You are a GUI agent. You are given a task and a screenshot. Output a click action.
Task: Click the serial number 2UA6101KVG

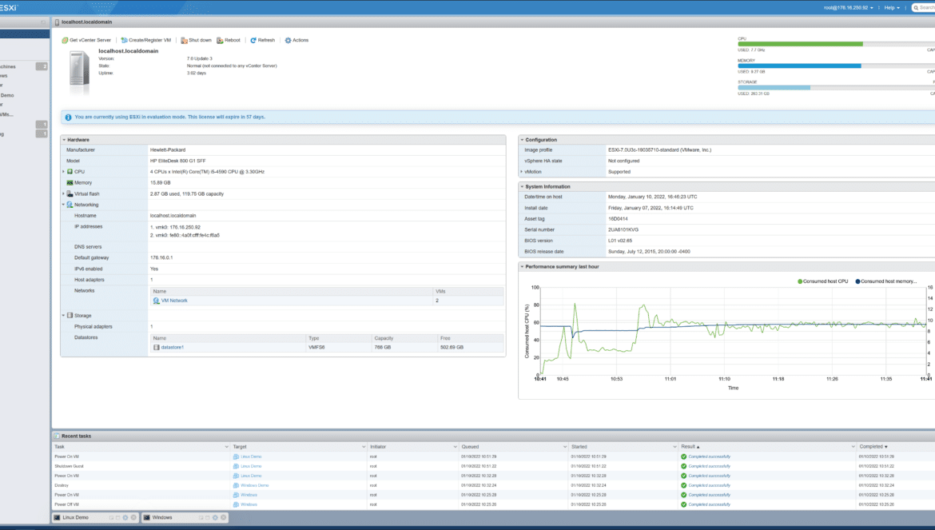click(623, 230)
